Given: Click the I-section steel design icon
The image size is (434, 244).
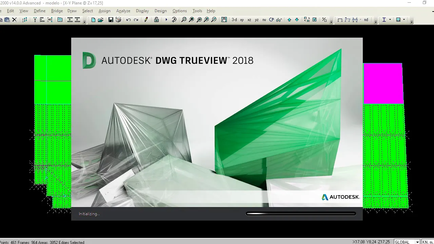Looking at the screenshot, I should coord(384,20).
